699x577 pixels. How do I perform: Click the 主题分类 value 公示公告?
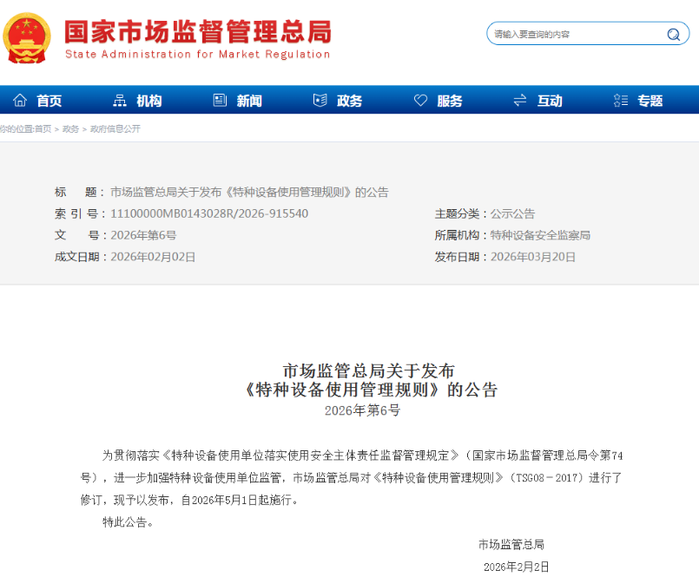coord(512,213)
